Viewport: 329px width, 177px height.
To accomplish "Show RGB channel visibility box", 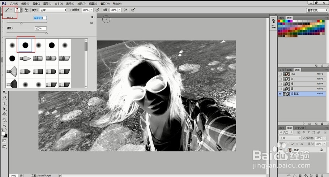I will coord(280,74).
